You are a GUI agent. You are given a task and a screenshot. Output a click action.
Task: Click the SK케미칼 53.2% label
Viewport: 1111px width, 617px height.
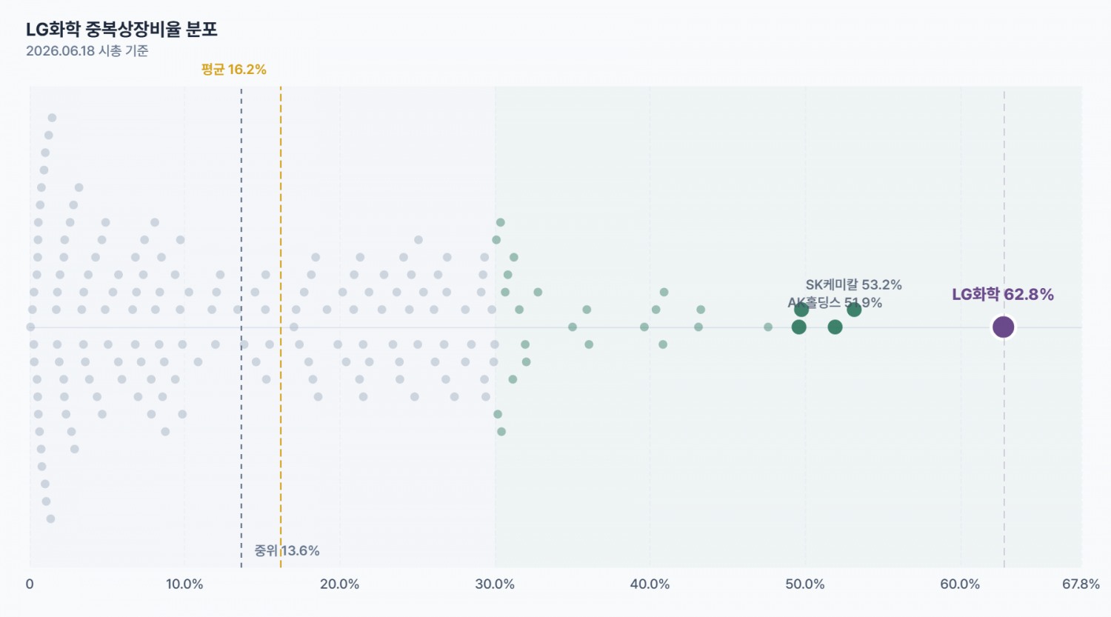(x=853, y=285)
